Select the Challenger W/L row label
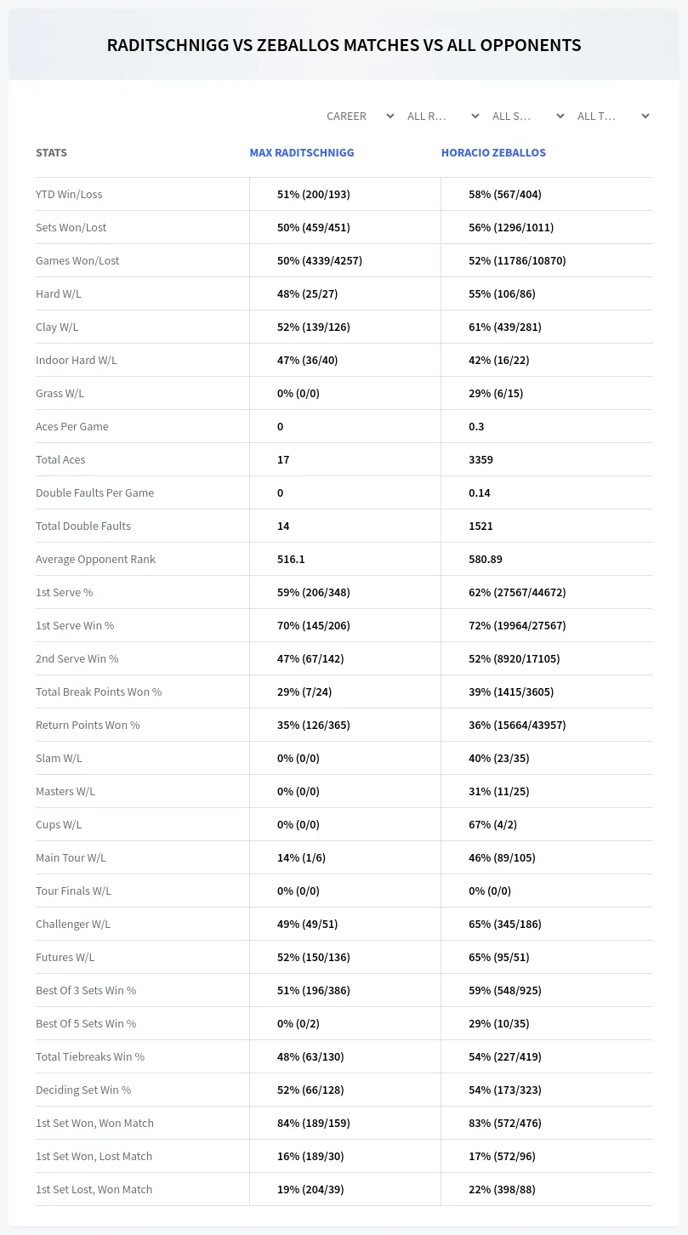 click(x=73, y=924)
